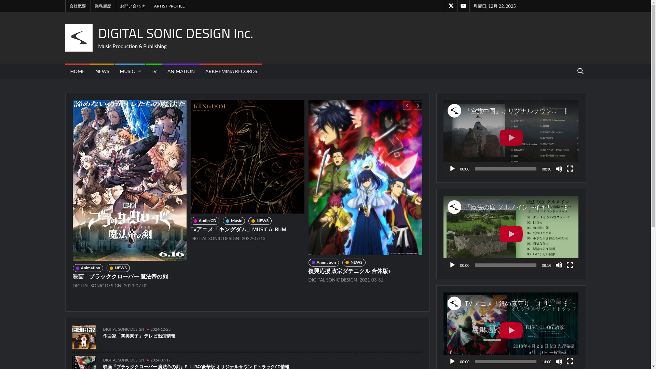Seek in the 14:00 video timeline
This screenshot has width=656, height=369.
click(505, 361)
